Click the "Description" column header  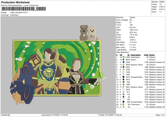pos(136,55)
